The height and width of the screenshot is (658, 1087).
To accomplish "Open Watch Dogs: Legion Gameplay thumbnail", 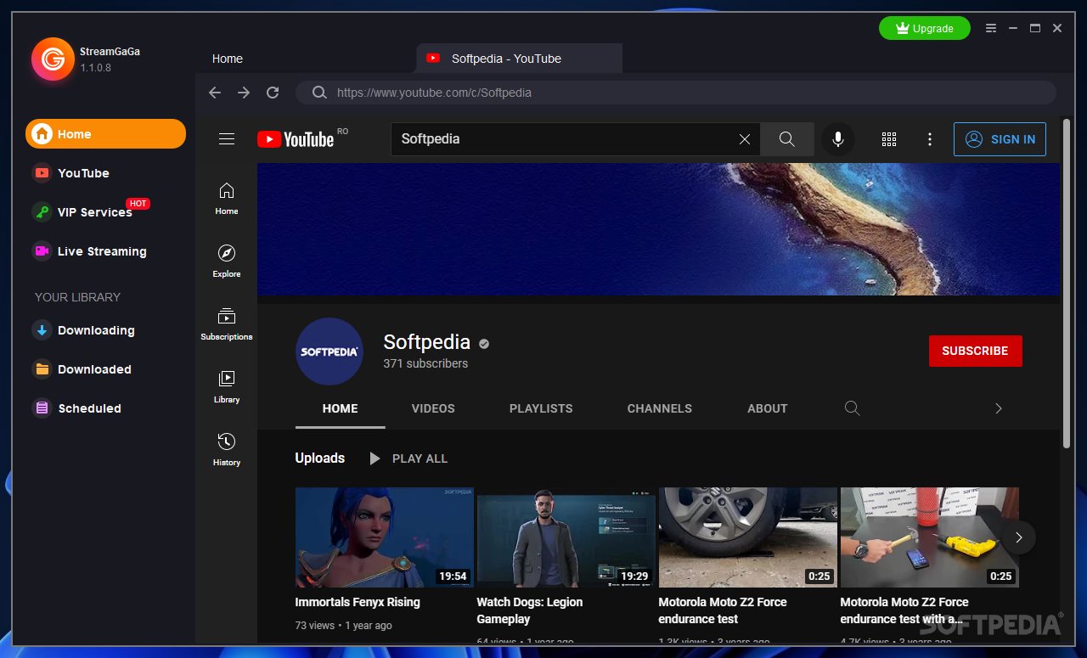I will pos(566,537).
